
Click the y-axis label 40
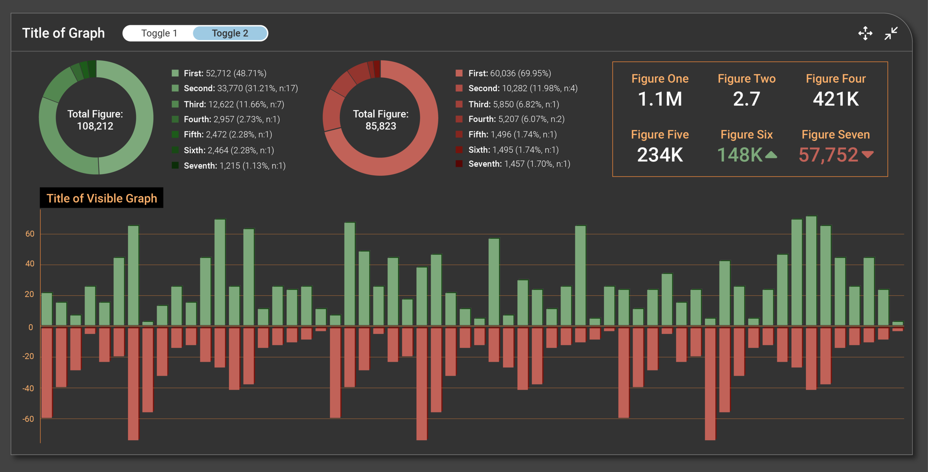(30, 264)
